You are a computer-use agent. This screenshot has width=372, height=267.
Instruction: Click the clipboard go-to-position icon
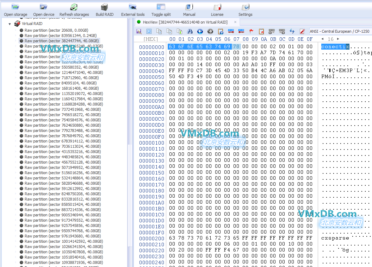pos(221,31)
